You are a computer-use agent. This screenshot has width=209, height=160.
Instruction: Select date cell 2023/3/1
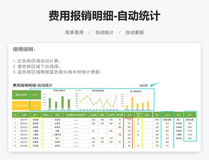[x=24, y=127]
